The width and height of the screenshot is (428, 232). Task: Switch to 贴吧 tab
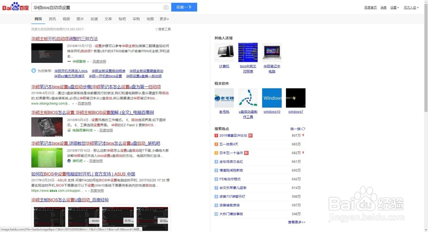pos(122,19)
